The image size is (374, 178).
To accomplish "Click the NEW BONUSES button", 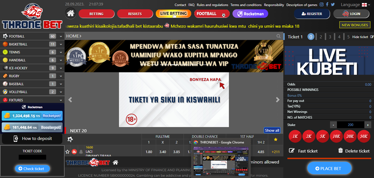I will (x=355, y=25).
